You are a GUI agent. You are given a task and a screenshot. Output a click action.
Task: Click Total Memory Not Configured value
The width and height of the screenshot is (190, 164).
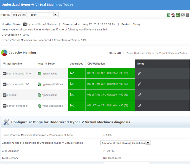[112, 158]
